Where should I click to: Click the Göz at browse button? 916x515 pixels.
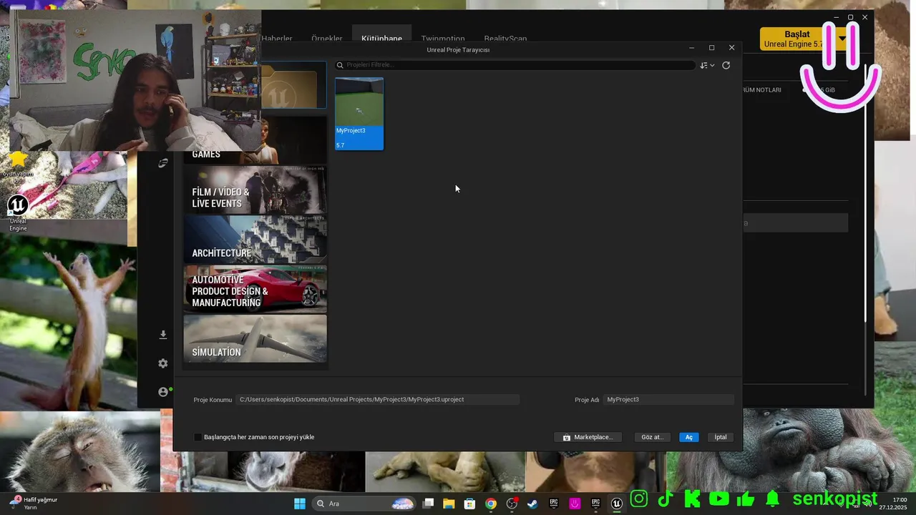click(x=652, y=437)
